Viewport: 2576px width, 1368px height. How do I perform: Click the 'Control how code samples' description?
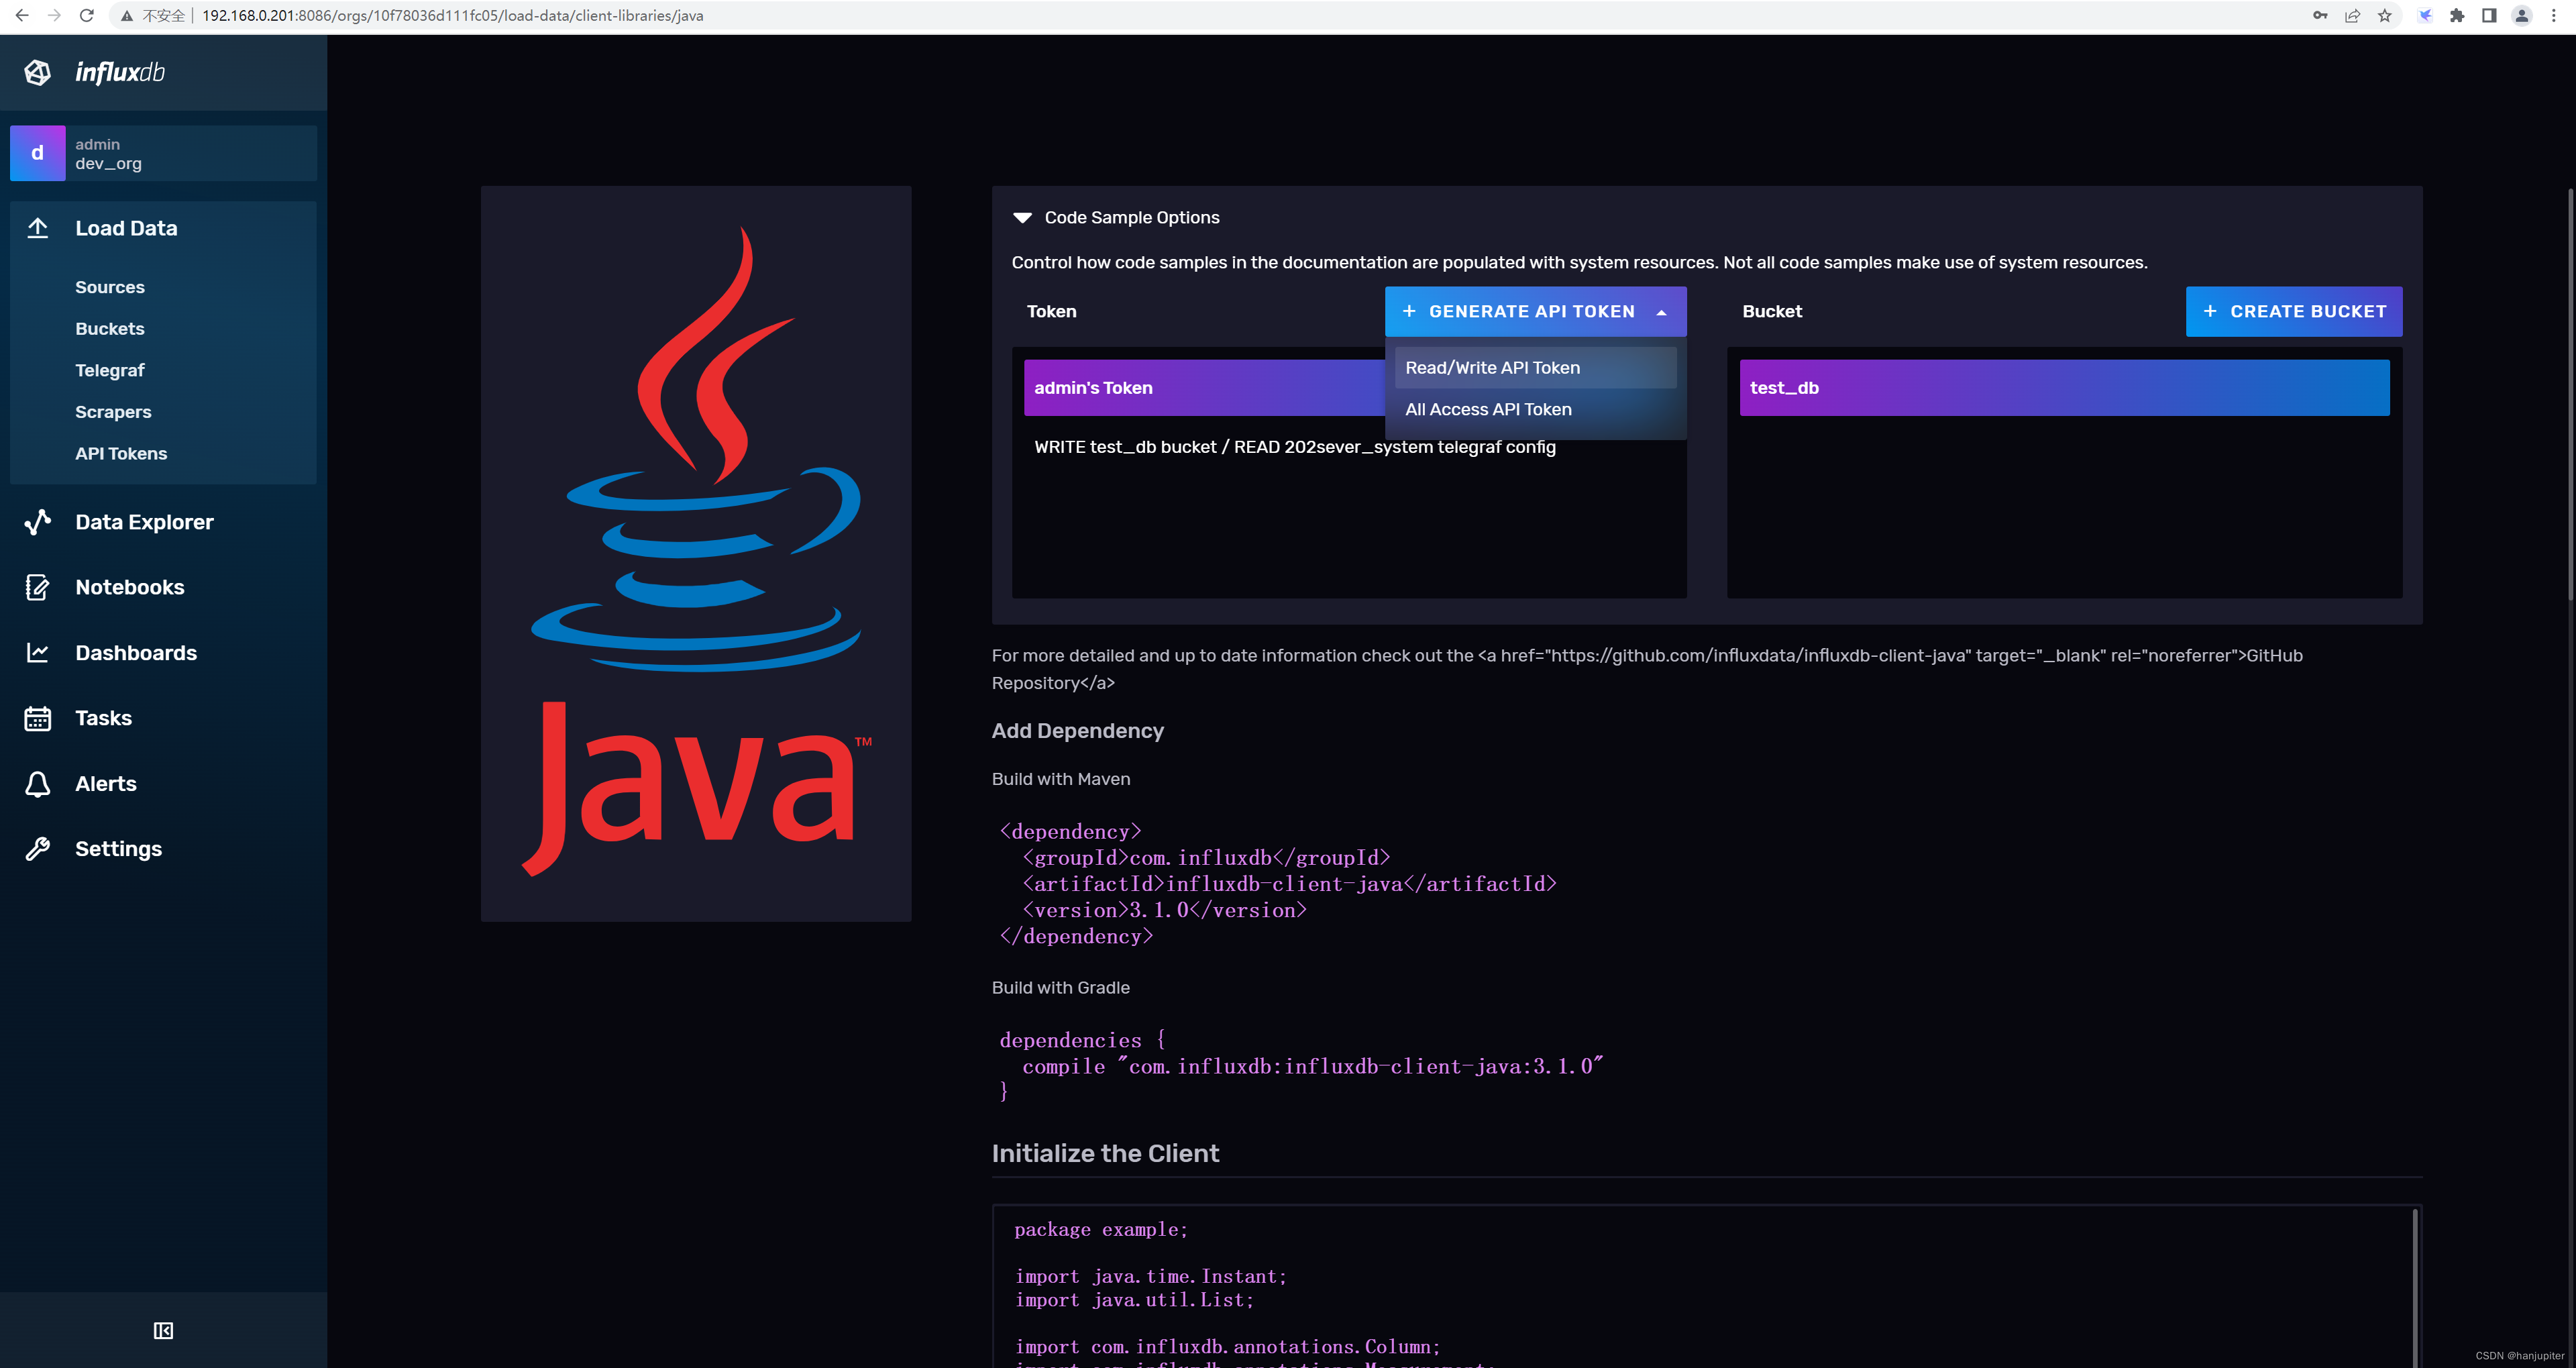1579,263
